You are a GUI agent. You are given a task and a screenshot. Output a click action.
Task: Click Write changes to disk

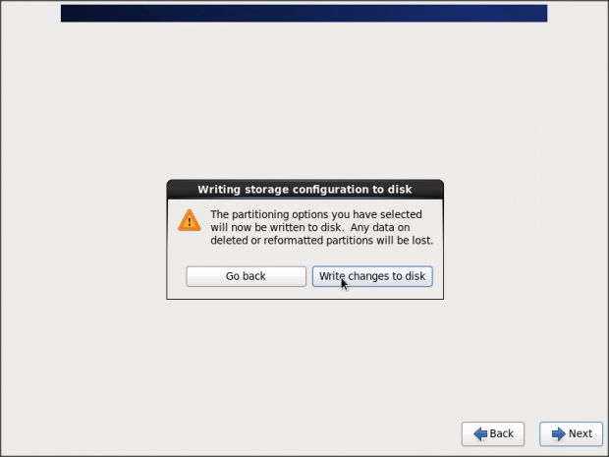pos(372,276)
